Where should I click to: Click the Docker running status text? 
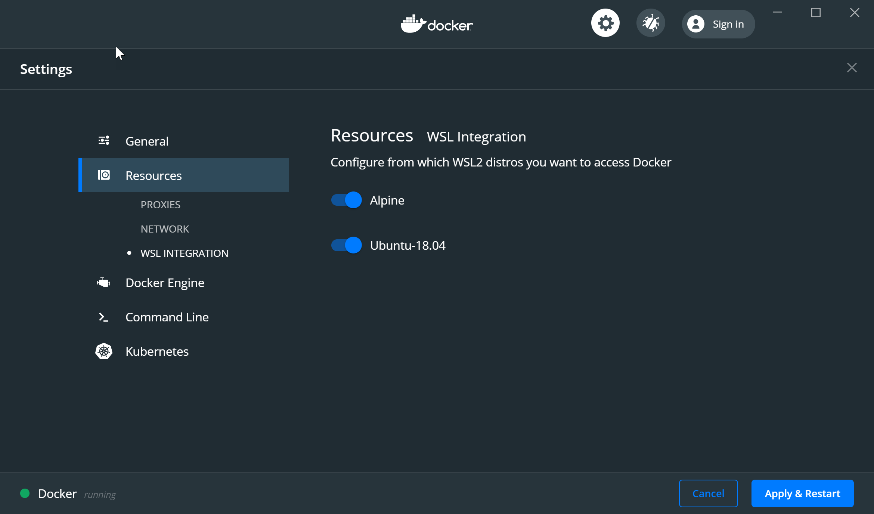(x=100, y=495)
